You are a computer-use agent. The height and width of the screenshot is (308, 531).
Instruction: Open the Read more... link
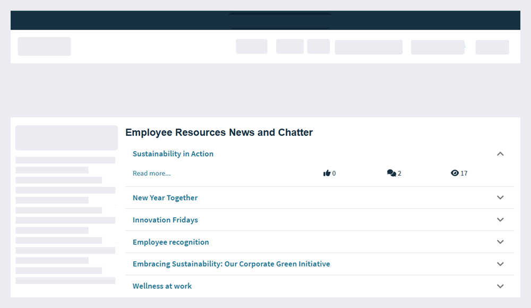point(152,173)
